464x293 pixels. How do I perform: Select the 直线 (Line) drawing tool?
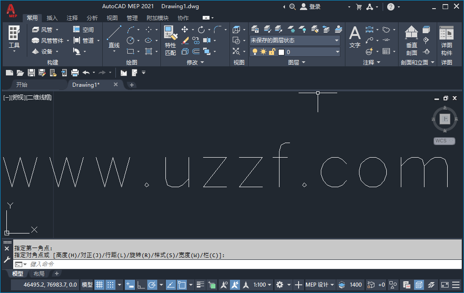tap(114, 36)
